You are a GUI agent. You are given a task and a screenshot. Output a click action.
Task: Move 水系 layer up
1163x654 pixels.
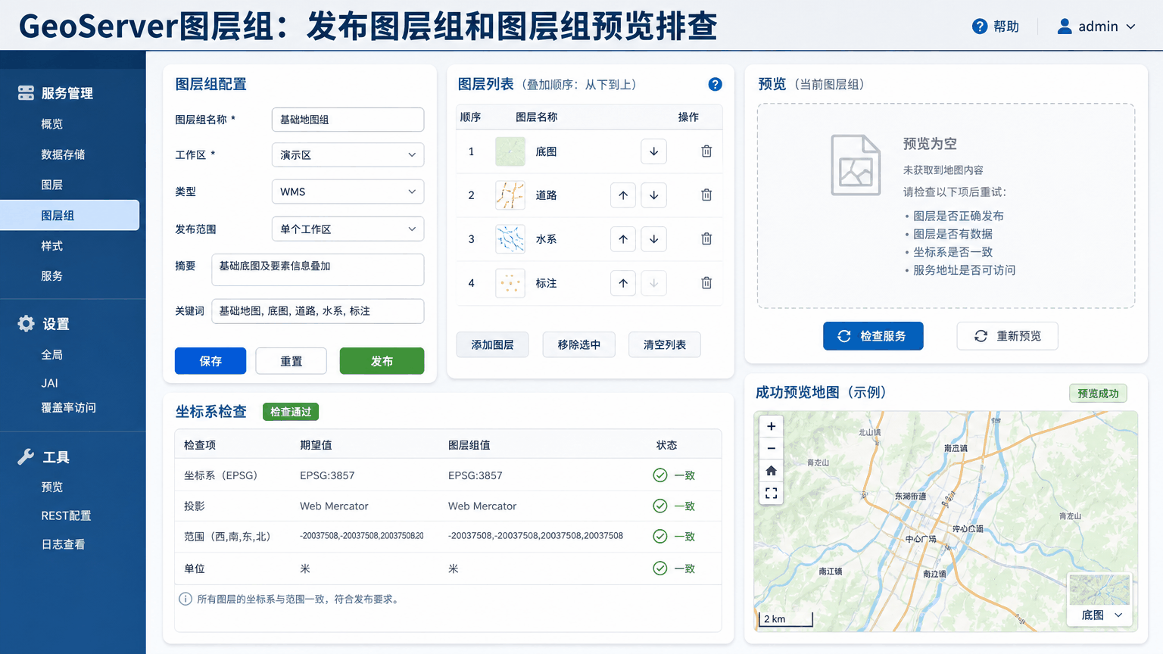tap(623, 239)
